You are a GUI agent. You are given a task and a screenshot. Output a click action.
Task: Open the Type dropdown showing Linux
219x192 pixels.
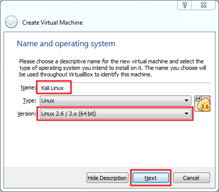click(115, 101)
